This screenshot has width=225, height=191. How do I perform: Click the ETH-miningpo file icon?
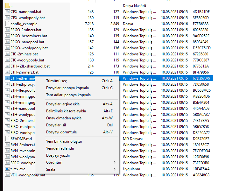pyautogui.click(x=7, y=96)
